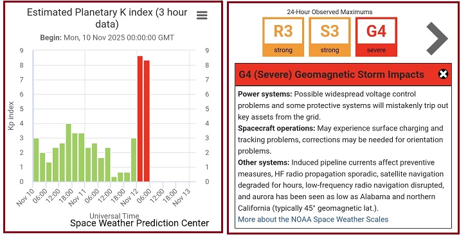
Task: Open More about the NOAA Space Weather Scales
Action: point(313,220)
